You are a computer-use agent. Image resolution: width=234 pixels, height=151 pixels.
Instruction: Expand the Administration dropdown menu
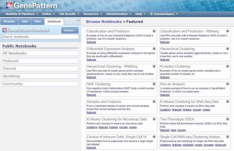click(x=119, y=14)
